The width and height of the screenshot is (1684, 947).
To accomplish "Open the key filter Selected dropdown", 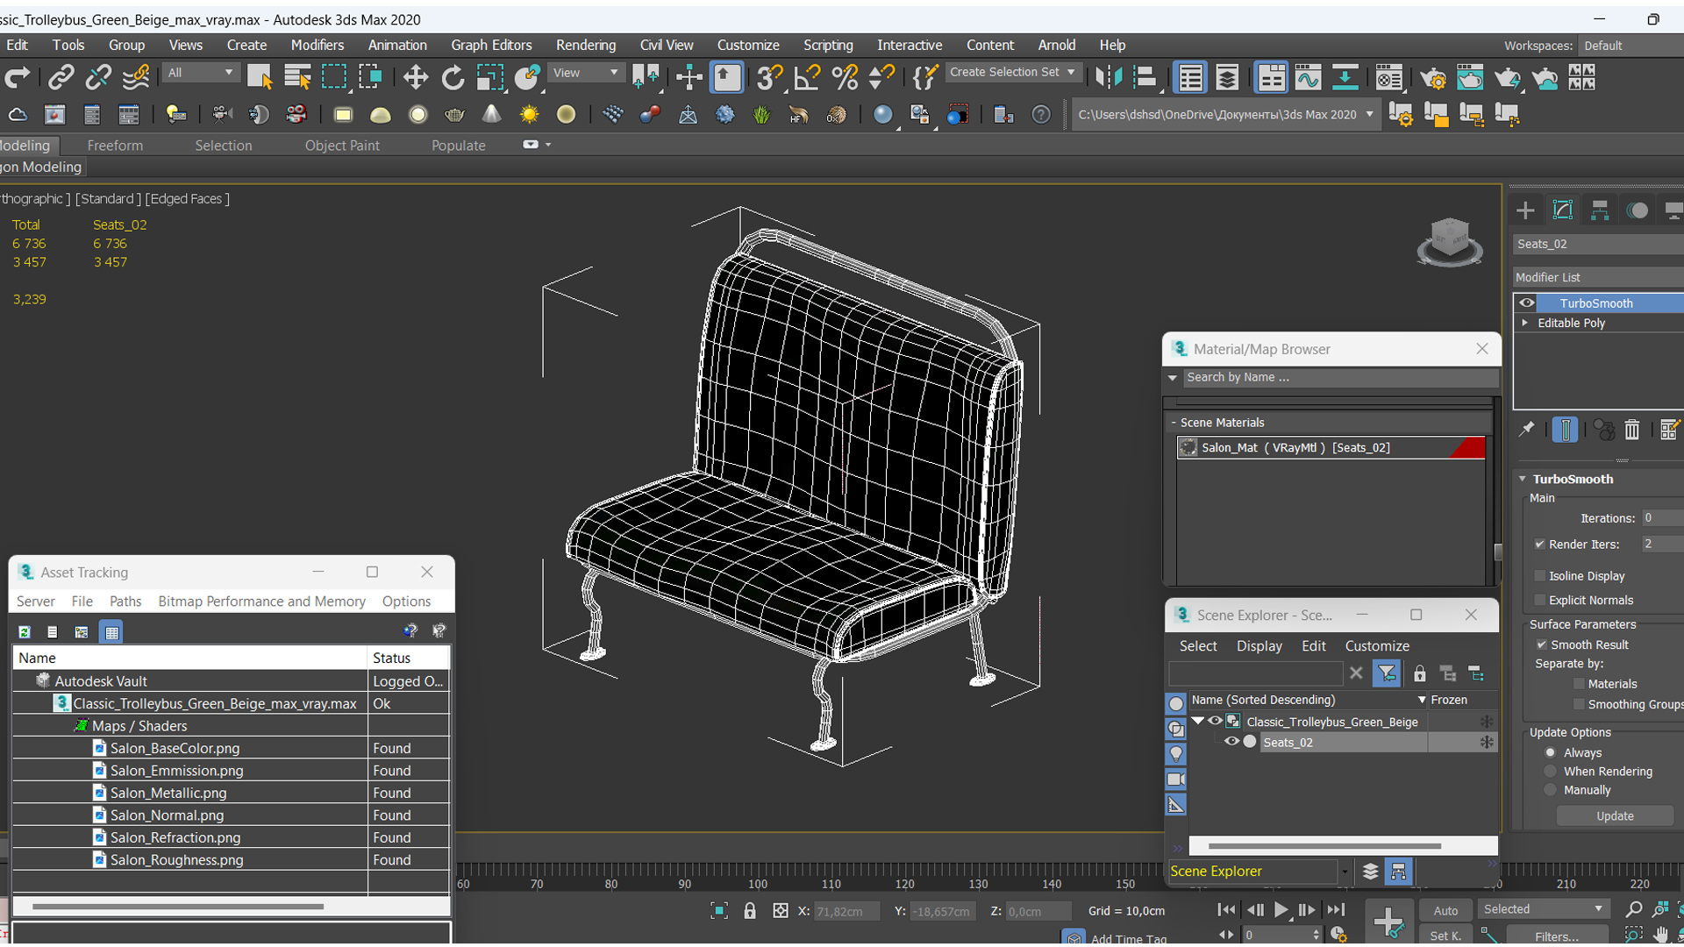I will 1544,909.
